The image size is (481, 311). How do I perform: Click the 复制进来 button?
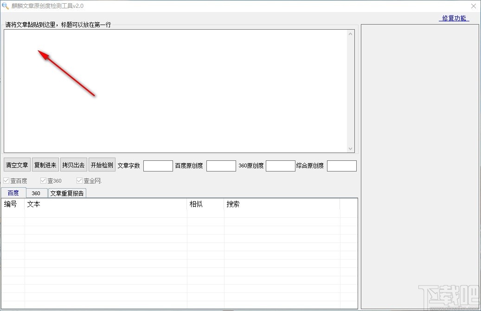point(45,165)
